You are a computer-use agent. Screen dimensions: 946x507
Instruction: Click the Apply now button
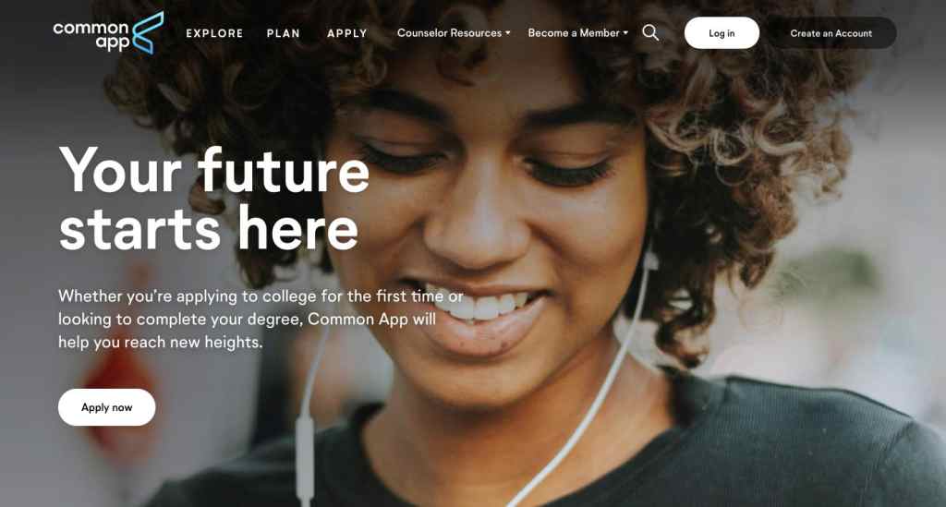(x=107, y=407)
